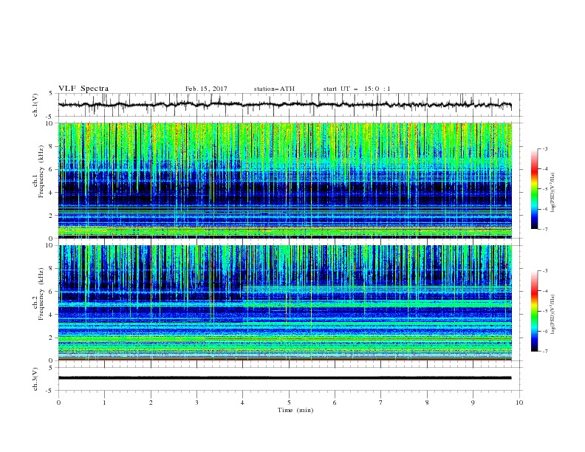This screenshot has height=452, width=585.
Task: Click the "Time (min)" x-axis label
Action: pyautogui.click(x=295, y=410)
